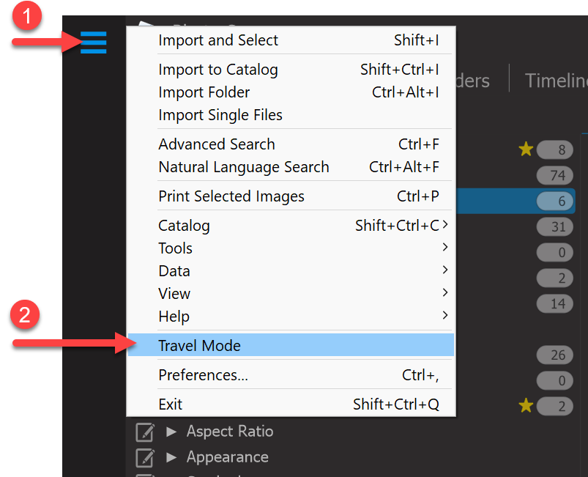Open the blue hamburger main menu
This screenshot has width=588, height=477.
(x=94, y=42)
